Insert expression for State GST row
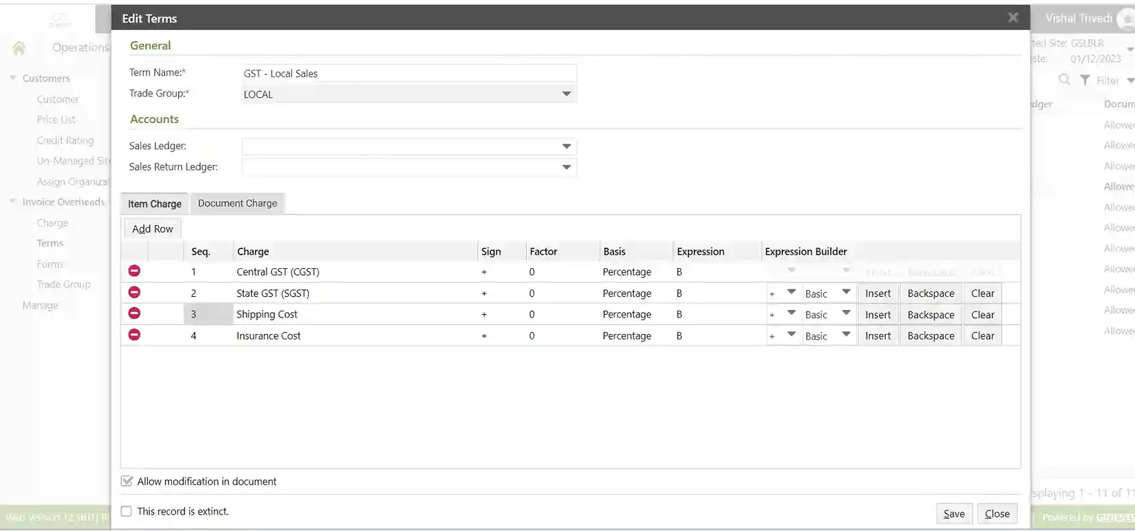 878,294
